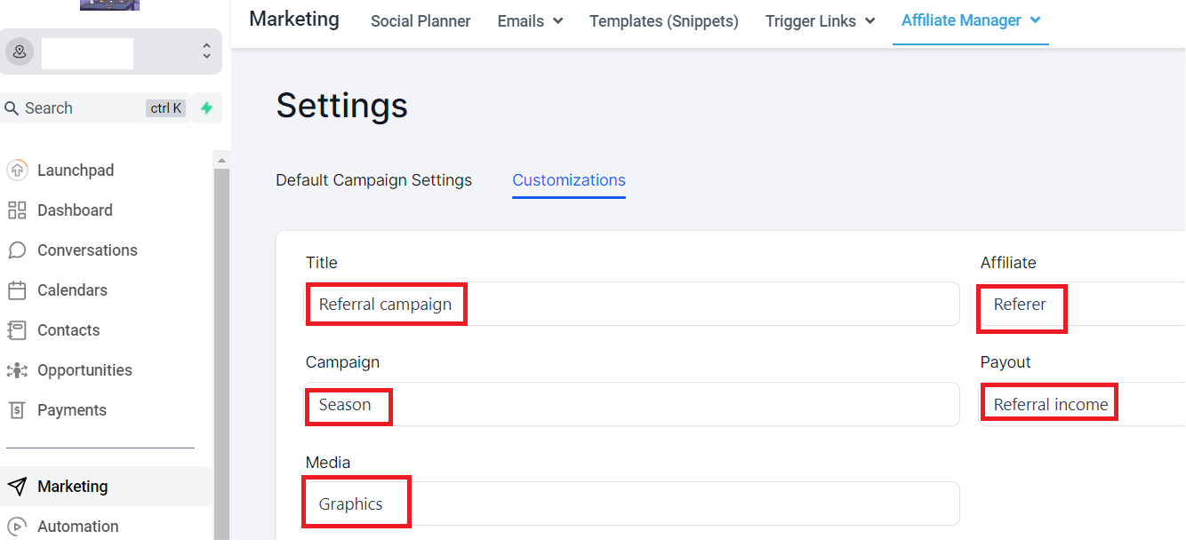Viewport: 1186px width, 555px height.
Task: Open the account switcher arrows
Action: pos(206,52)
